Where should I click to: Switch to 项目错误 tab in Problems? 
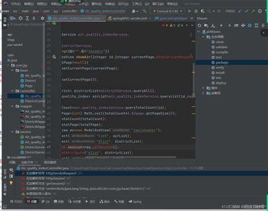point(50,162)
